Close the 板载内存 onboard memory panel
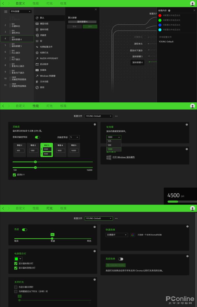Viewport: 197px width, 307px height. pos(194,10)
